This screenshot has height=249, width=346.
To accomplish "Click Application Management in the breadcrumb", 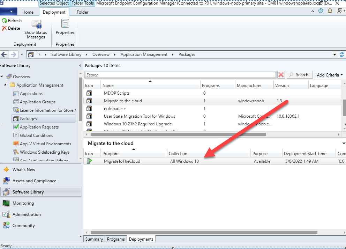I will pos(144,54).
